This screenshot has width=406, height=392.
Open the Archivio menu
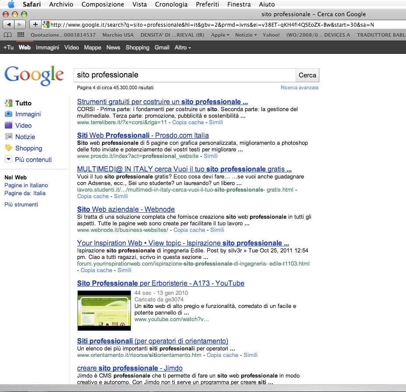tap(61, 4)
